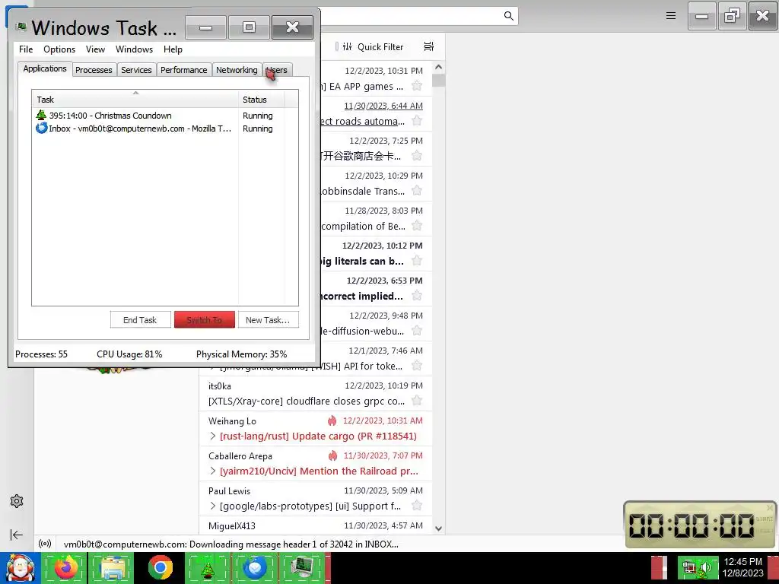The width and height of the screenshot is (779, 584).
Task: Open Firefox from the taskbar
Action: (65, 567)
